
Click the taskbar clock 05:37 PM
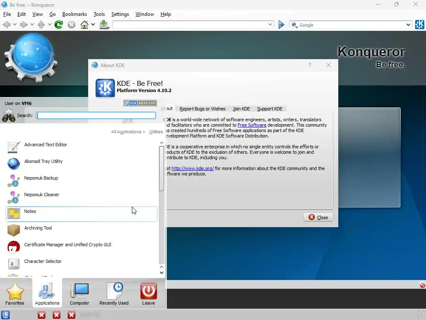click(89, 315)
